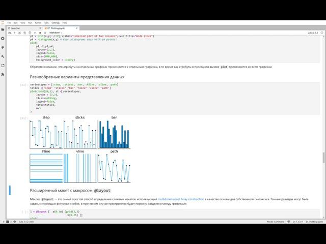Close the 07. Plotting.ipynb tab
326x244 pixels.
click(x=77, y=28)
